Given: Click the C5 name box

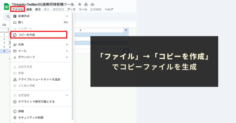Looking at the screenshot, I should [4, 25].
